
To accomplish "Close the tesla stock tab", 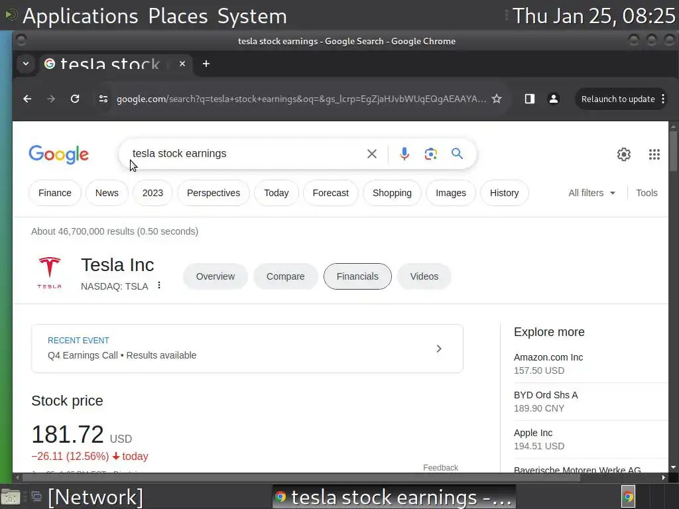I will click(182, 64).
